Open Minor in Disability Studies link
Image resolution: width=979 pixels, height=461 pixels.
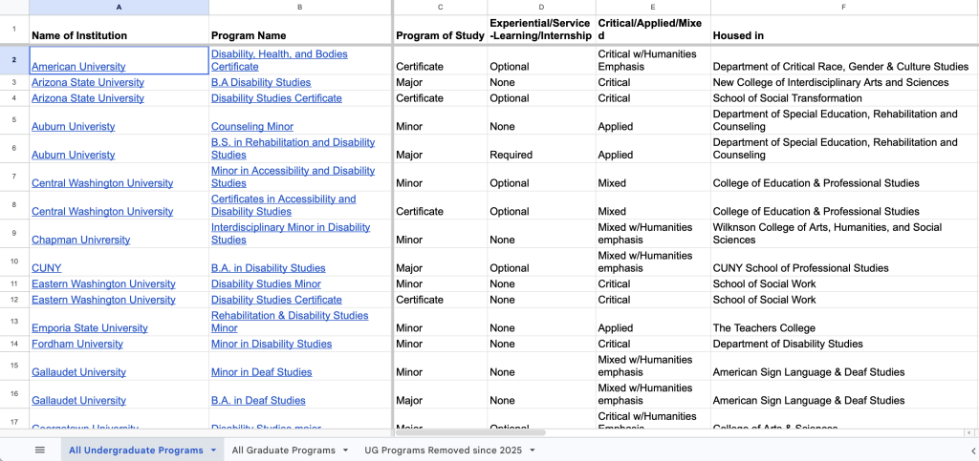[x=272, y=344]
